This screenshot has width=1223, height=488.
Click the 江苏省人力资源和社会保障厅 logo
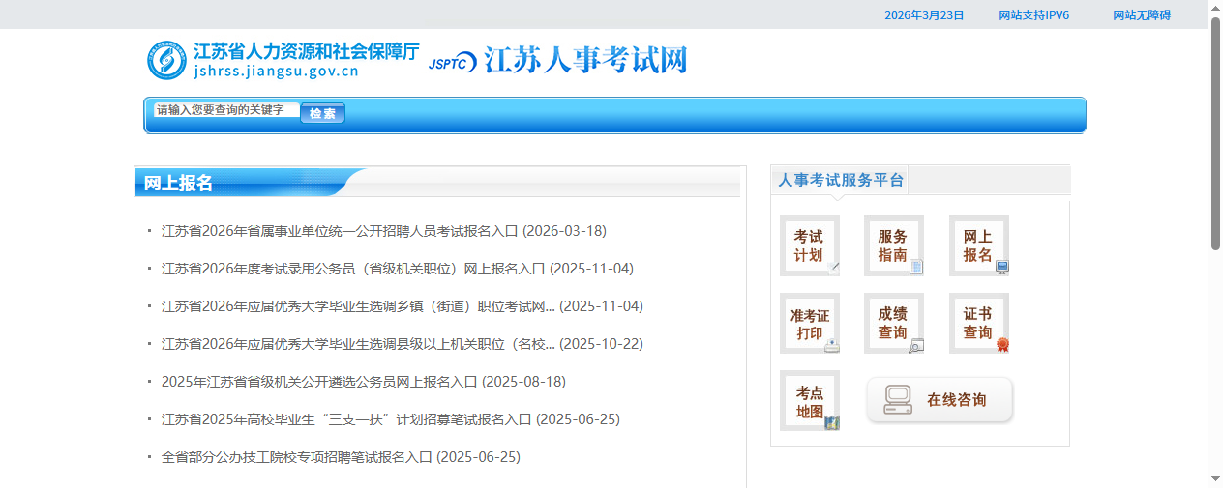point(283,60)
